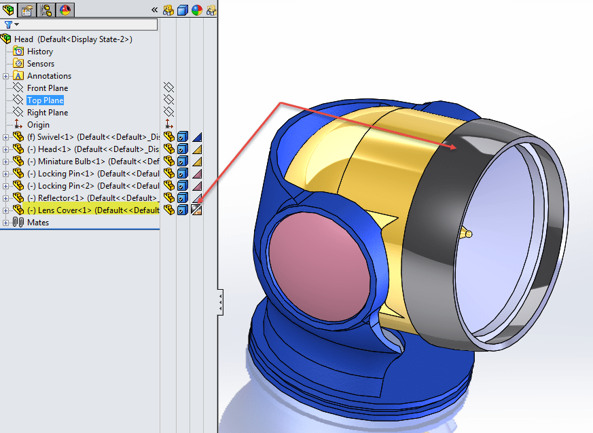Click the yellow appearance swatch for Head<1>

197,149
